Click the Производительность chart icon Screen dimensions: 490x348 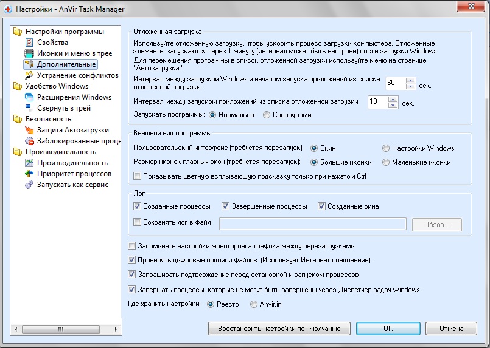[x=29, y=163]
